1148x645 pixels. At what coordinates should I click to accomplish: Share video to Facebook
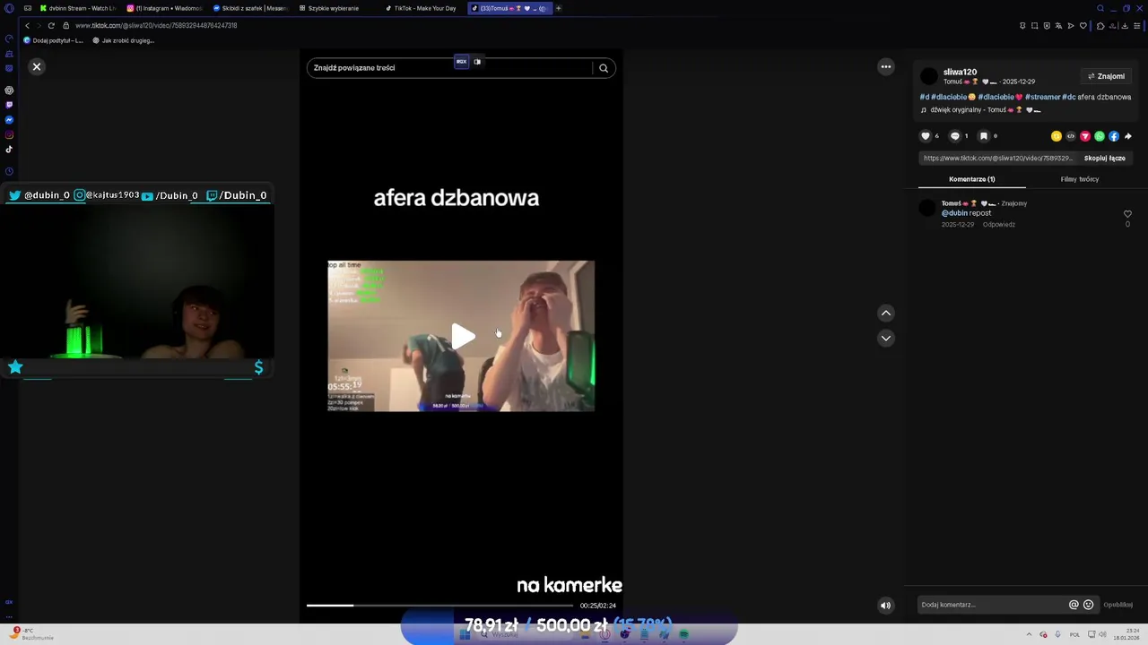coord(1114,136)
